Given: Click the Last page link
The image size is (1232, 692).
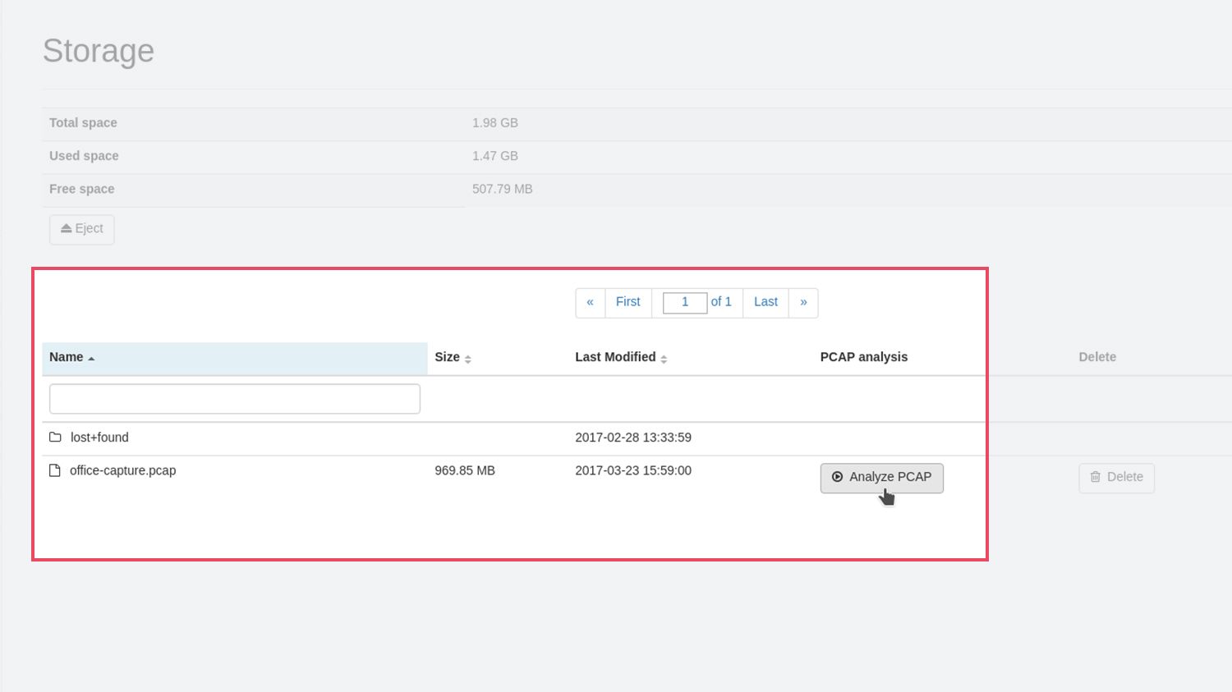Looking at the screenshot, I should pyautogui.click(x=765, y=302).
